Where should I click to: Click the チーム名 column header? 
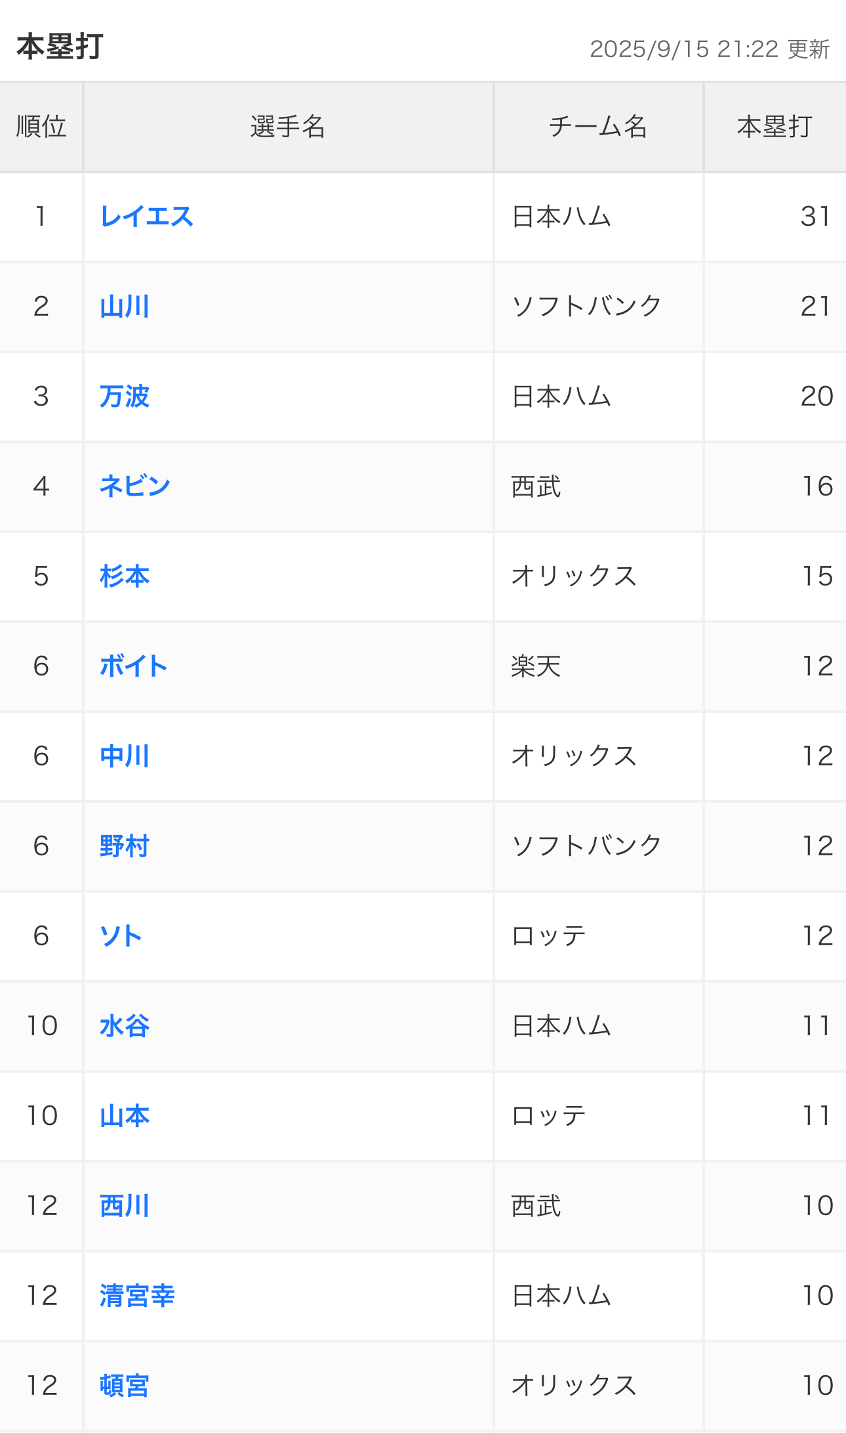tap(598, 127)
